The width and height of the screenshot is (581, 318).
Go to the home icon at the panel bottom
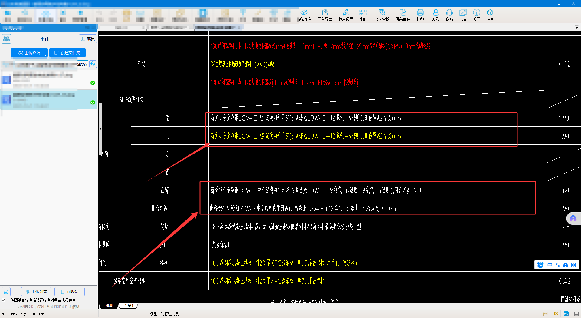coord(6,292)
